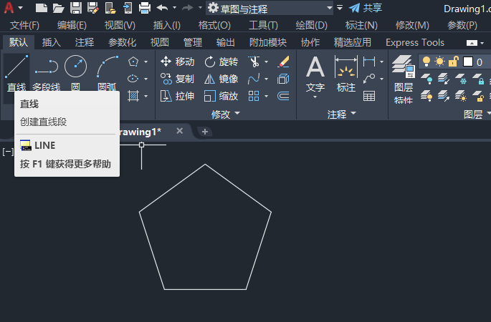Select the 直线 (Line) drawing tool
The width and height of the screenshot is (491, 322).
16,72
